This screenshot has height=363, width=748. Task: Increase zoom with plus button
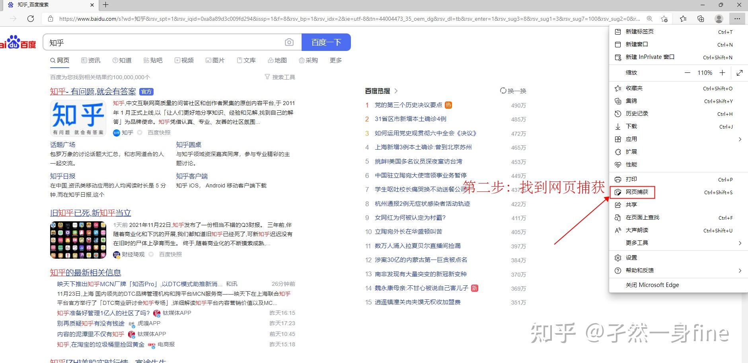pos(722,72)
